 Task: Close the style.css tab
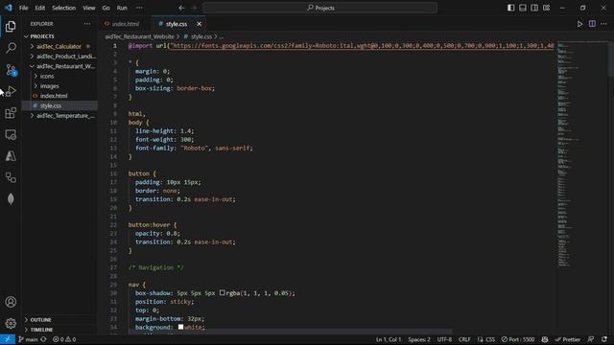[x=199, y=24]
